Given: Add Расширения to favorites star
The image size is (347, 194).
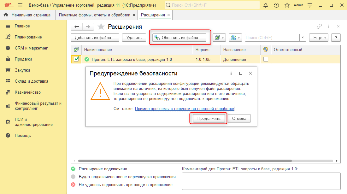Looking at the screenshot, I should click(x=101, y=27).
